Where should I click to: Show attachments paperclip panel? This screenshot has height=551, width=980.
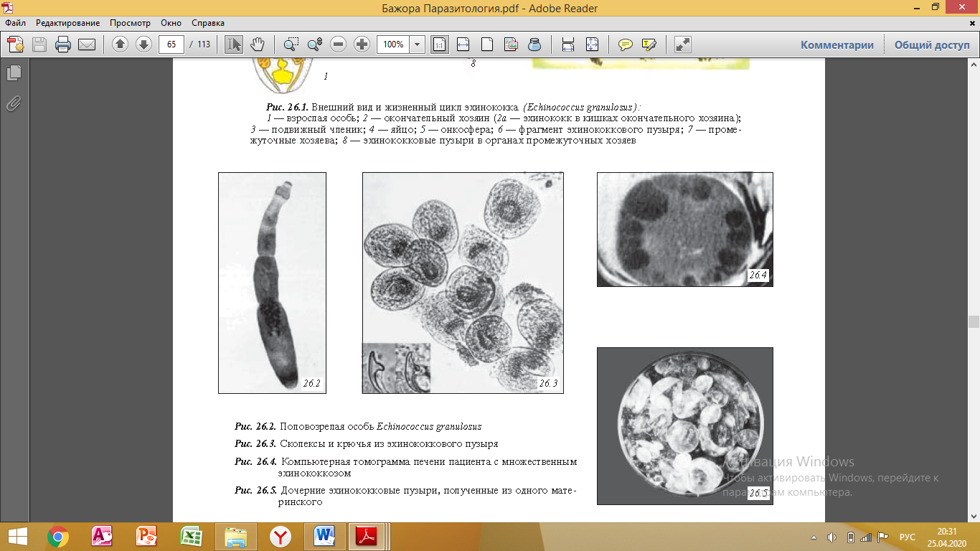point(14,103)
